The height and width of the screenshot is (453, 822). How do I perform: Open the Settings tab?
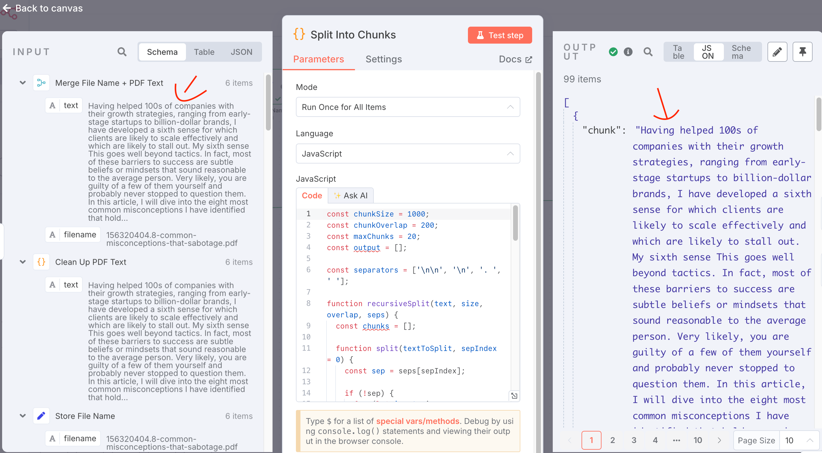pyautogui.click(x=383, y=59)
